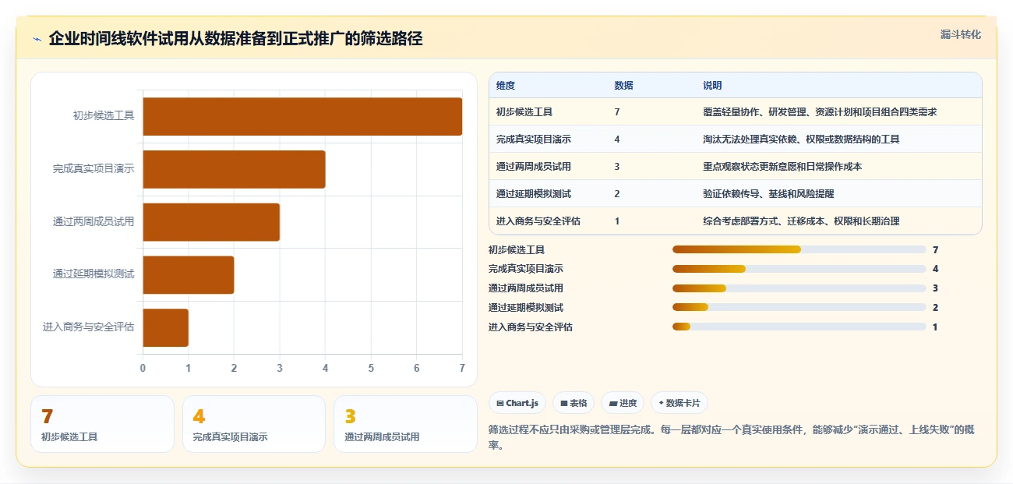Click the description starting 综合考虑部署方式
The height and width of the screenshot is (484, 1013).
click(801, 221)
